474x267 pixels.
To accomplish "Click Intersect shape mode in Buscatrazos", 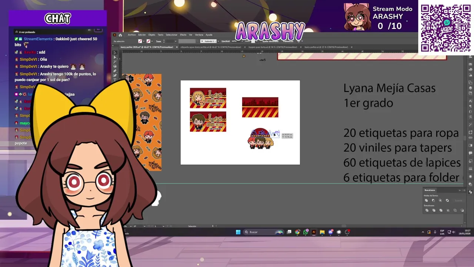I will pos(440,201).
